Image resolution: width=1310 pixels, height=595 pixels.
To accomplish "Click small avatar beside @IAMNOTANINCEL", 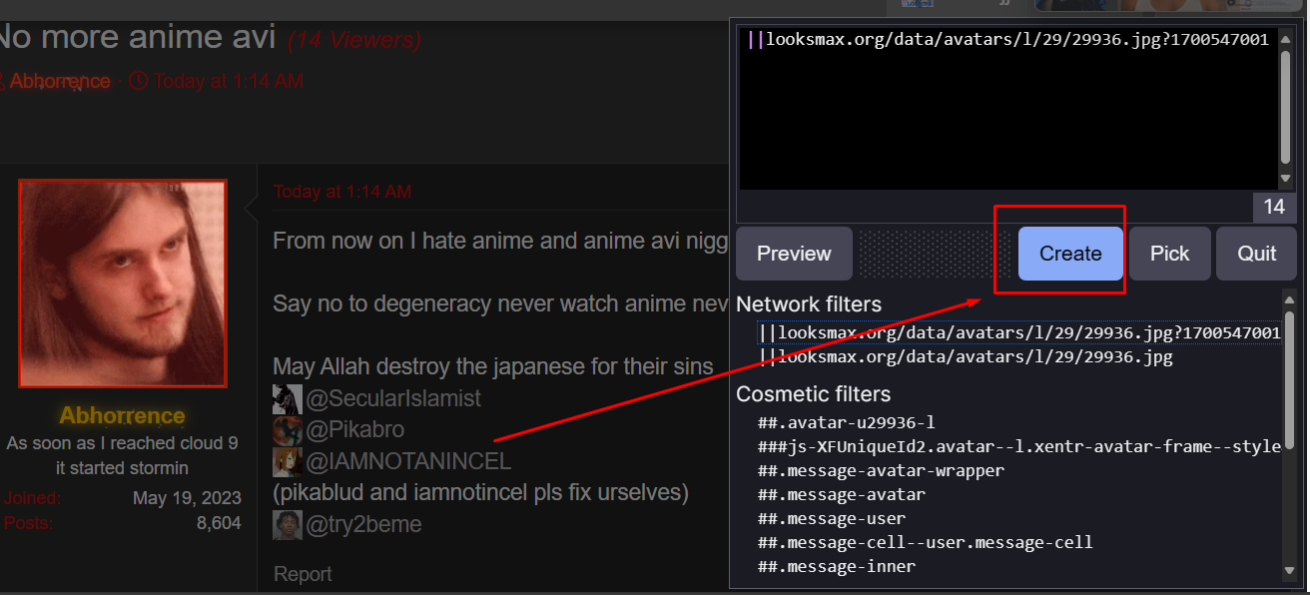I will point(287,461).
